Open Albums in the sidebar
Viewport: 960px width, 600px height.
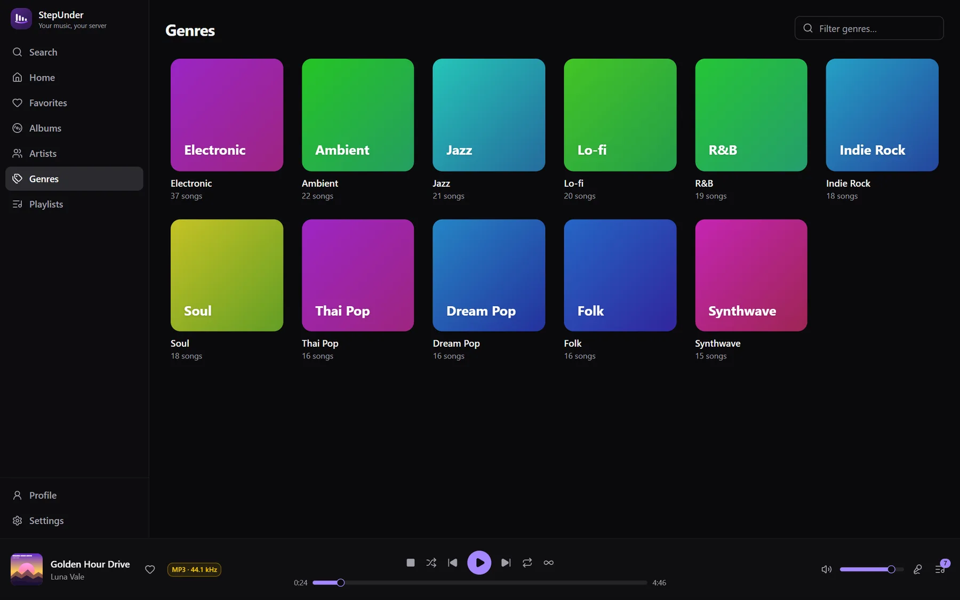[x=74, y=128]
